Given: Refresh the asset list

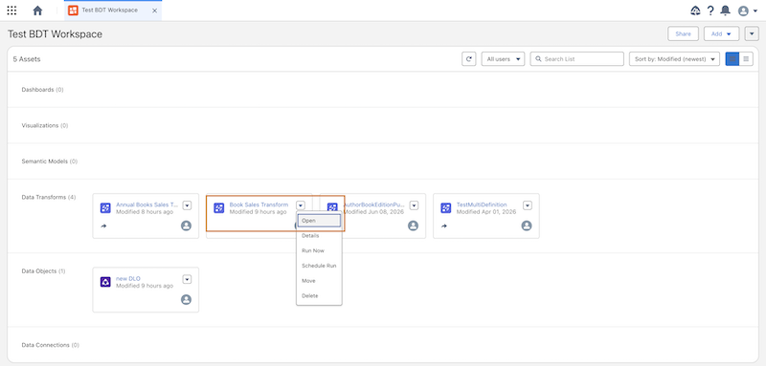Looking at the screenshot, I should tap(469, 59).
